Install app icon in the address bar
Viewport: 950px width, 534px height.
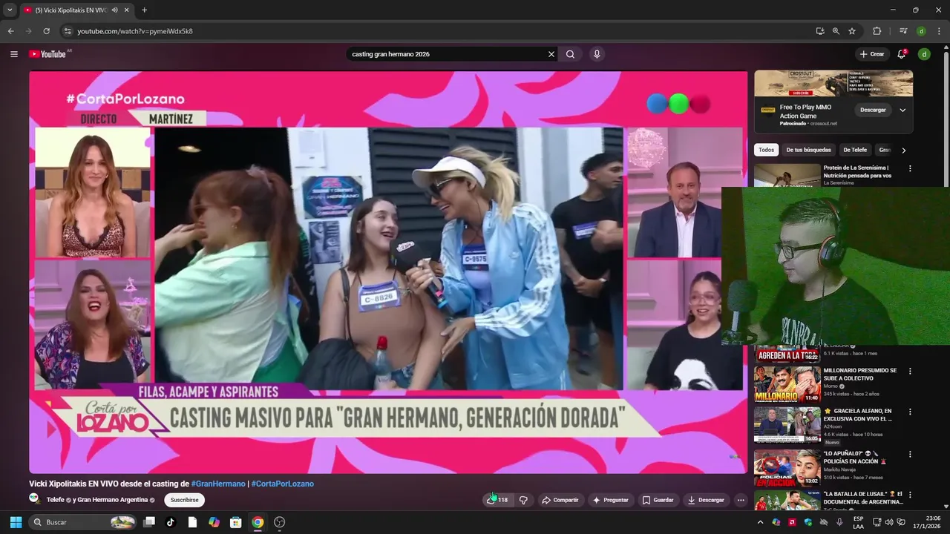tap(819, 31)
